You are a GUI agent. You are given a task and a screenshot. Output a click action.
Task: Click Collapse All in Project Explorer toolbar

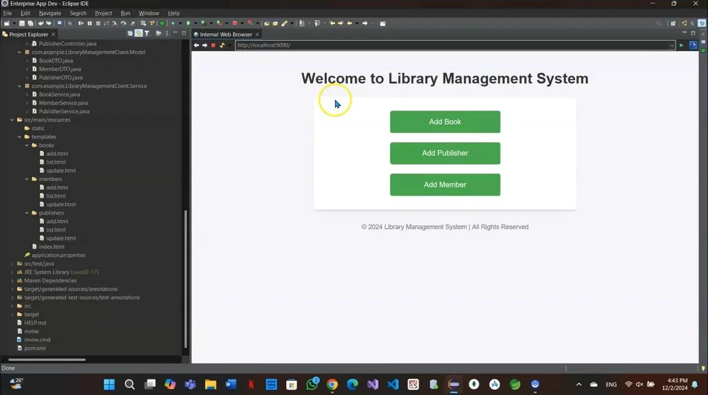point(130,34)
